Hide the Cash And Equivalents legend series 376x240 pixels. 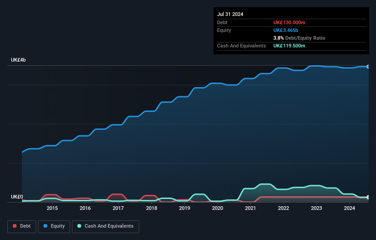coord(105,226)
